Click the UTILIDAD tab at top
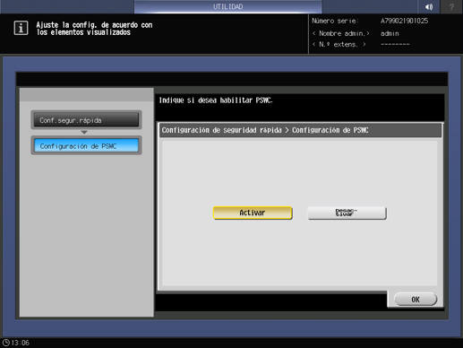Screen dimensions: 463x348 coord(227,6)
